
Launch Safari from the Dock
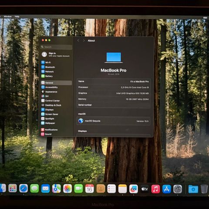pyautogui.click(x=24, y=189)
